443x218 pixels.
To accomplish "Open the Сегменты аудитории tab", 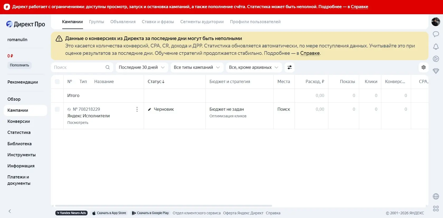I will point(202,22).
